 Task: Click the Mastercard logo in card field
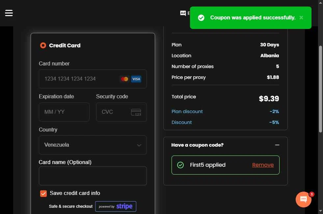125,79
